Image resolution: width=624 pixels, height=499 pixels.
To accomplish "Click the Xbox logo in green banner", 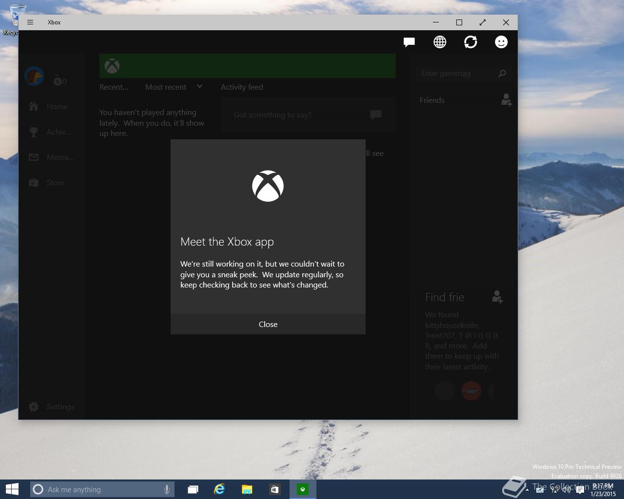I will coord(112,66).
